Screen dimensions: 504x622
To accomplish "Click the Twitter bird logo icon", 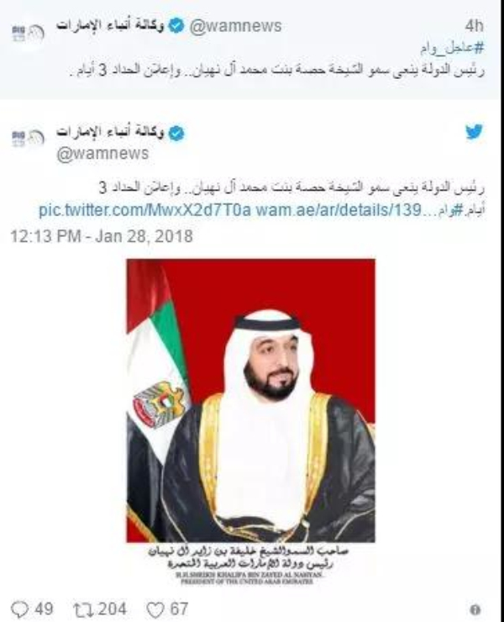I will tap(474, 132).
